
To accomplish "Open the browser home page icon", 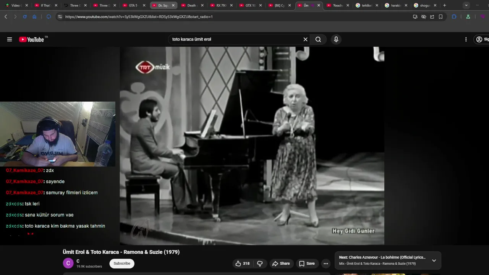I will [34, 17].
